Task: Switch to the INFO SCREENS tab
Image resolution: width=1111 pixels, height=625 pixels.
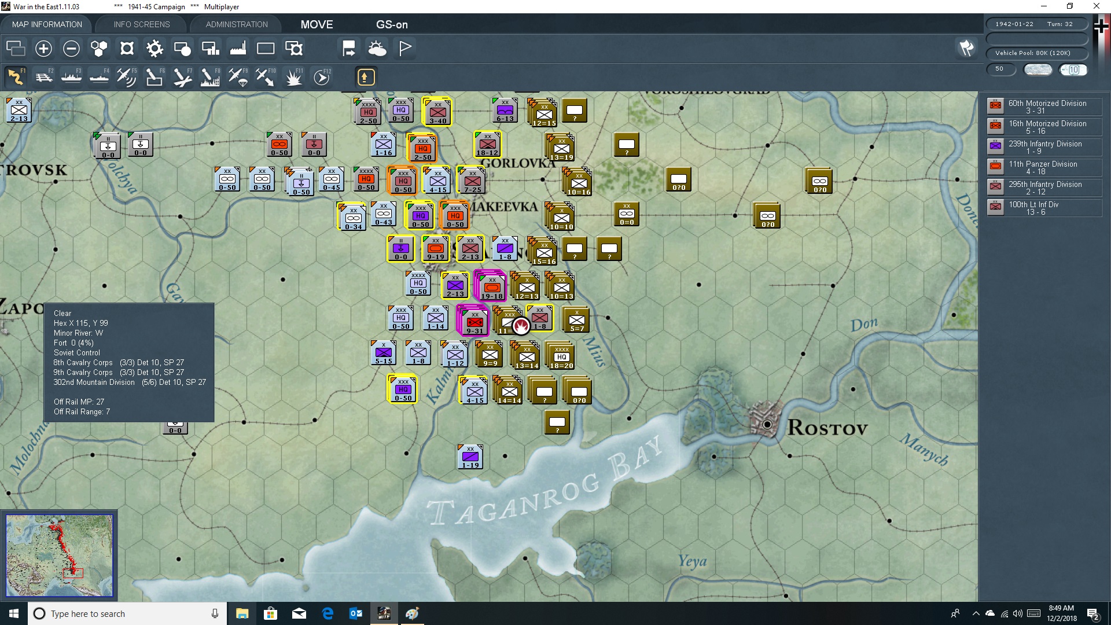Action: tap(142, 24)
